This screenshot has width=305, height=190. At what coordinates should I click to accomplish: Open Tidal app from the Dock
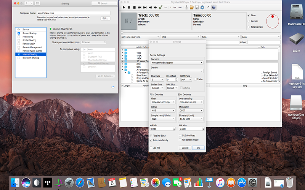(x=48, y=183)
